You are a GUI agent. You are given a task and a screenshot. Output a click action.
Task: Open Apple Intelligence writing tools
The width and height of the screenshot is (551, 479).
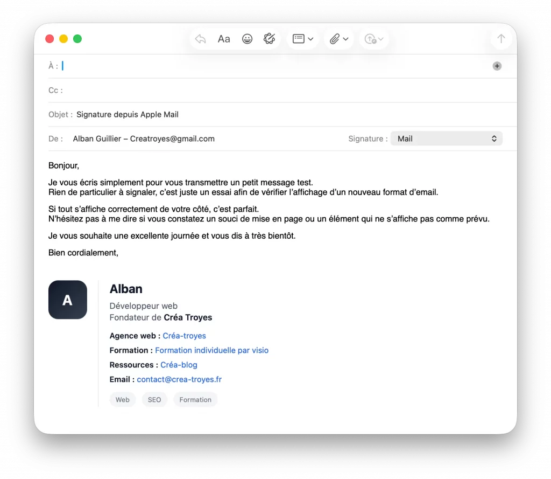(x=270, y=38)
